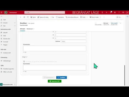
Task: Click the green Exportera PDF button
Action: [55, 81]
